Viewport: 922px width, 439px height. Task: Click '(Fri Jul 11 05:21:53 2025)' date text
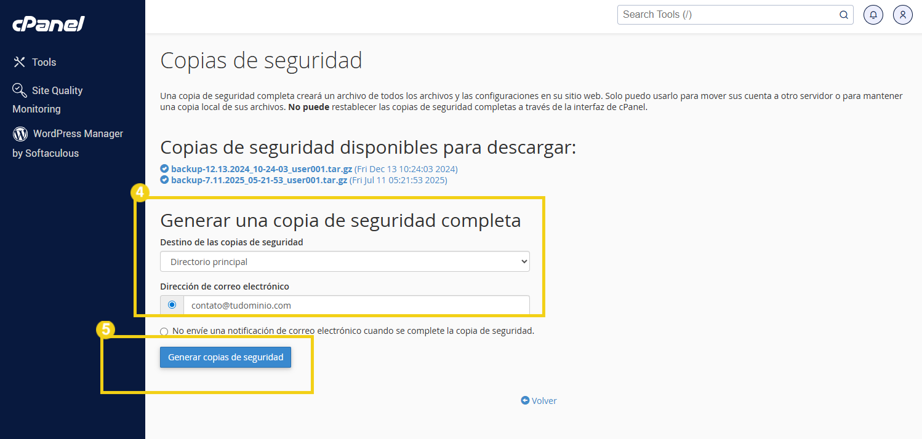(x=398, y=180)
